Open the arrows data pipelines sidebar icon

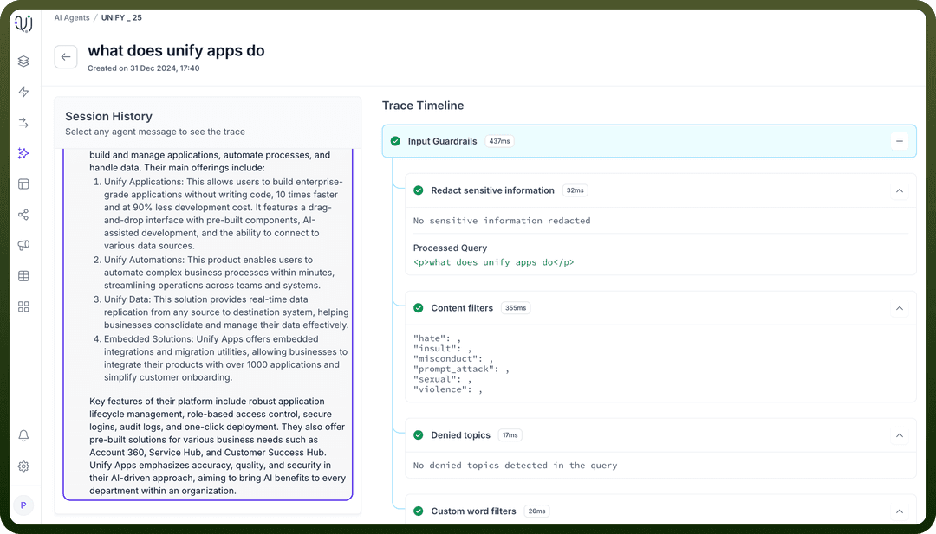coord(23,123)
